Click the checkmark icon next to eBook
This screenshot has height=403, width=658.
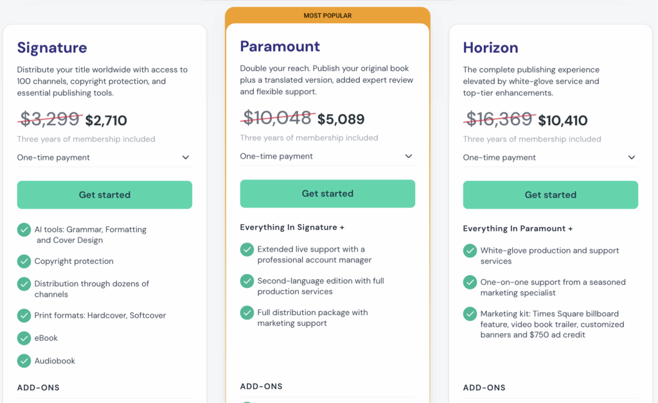tap(24, 338)
